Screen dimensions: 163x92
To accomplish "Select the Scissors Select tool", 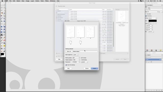I will click(x=4, y=13).
